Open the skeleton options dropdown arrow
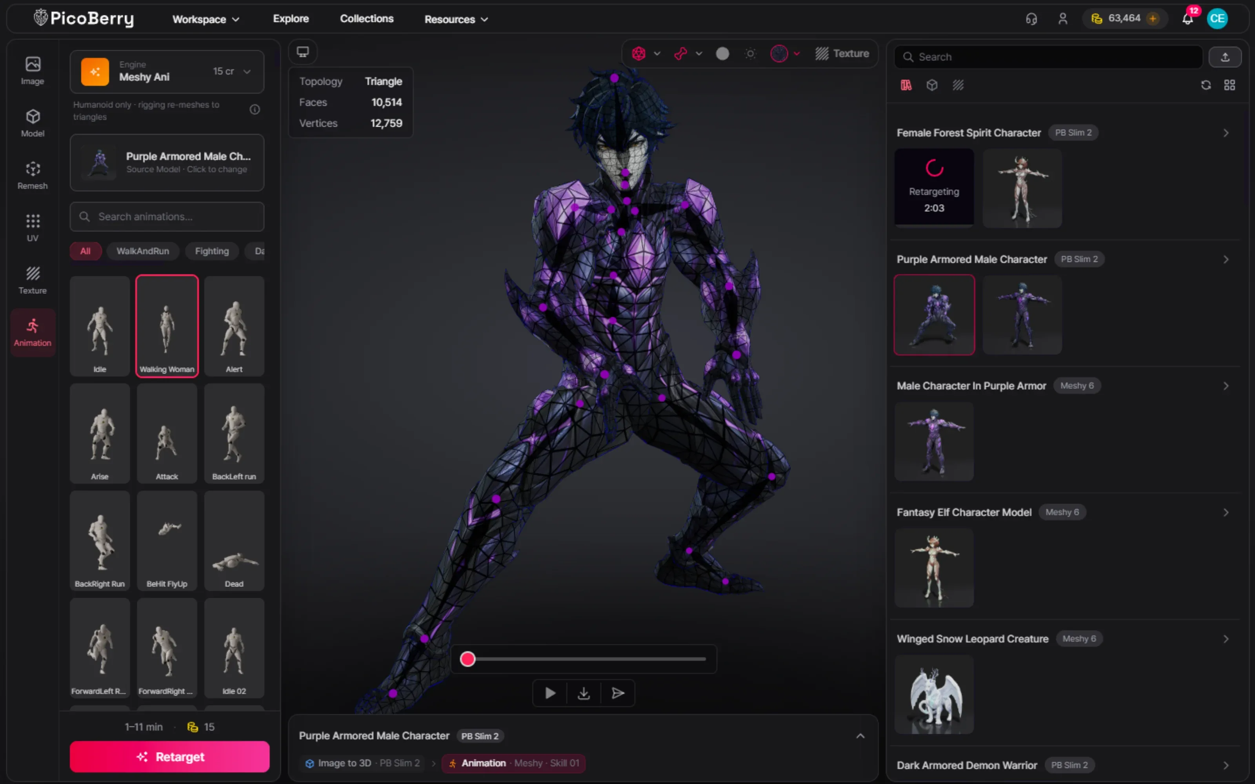This screenshot has height=784, width=1255. click(x=699, y=53)
